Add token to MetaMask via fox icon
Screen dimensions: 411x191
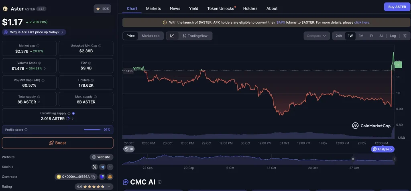[x=110, y=177]
